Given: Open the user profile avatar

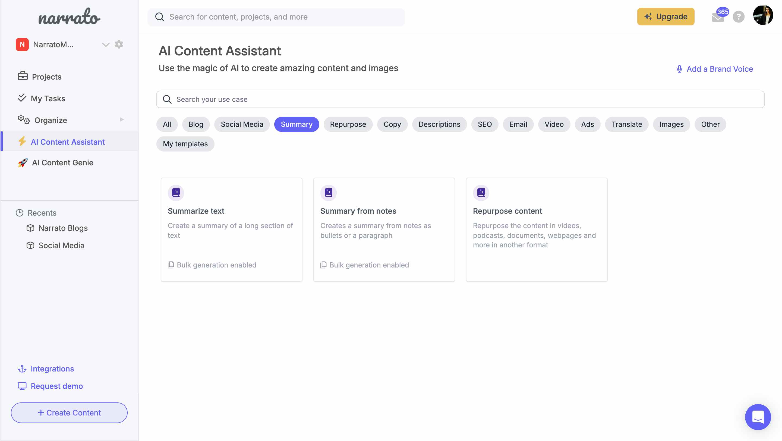Looking at the screenshot, I should 763,15.
